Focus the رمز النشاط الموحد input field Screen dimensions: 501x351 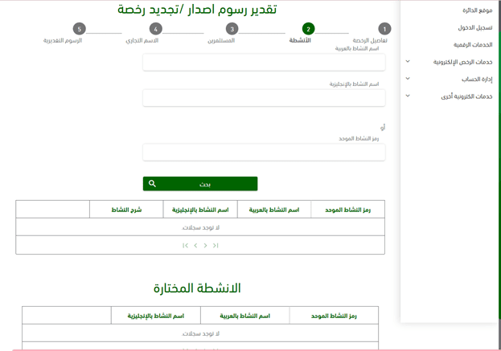point(264,152)
